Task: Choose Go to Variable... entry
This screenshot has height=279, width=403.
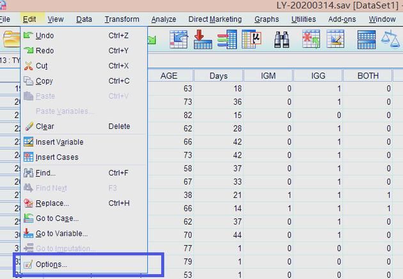Action: click(84, 234)
